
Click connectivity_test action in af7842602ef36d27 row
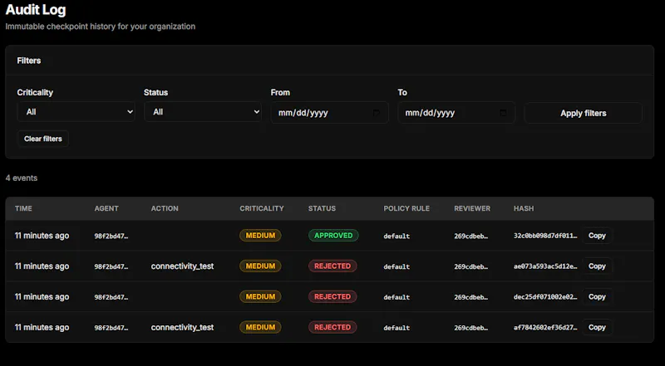(182, 327)
